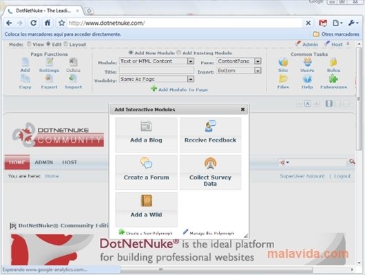365x275 pixels.
Task: Bookmark the page with the star icon
Action: click(x=61, y=23)
